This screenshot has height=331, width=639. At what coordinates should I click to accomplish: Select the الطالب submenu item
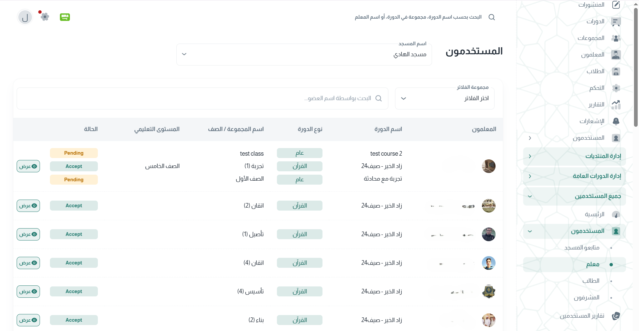pos(591,281)
